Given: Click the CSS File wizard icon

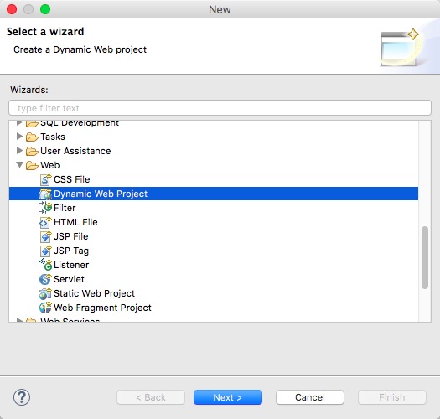Looking at the screenshot, I should pyautogui.click(x=45, y=179).
